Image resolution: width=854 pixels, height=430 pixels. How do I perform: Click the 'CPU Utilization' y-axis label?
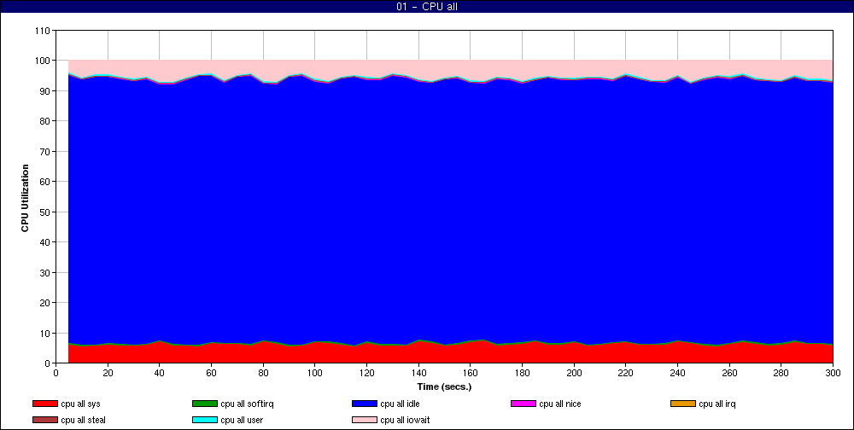pyautogui.click(x=25, y=198)
